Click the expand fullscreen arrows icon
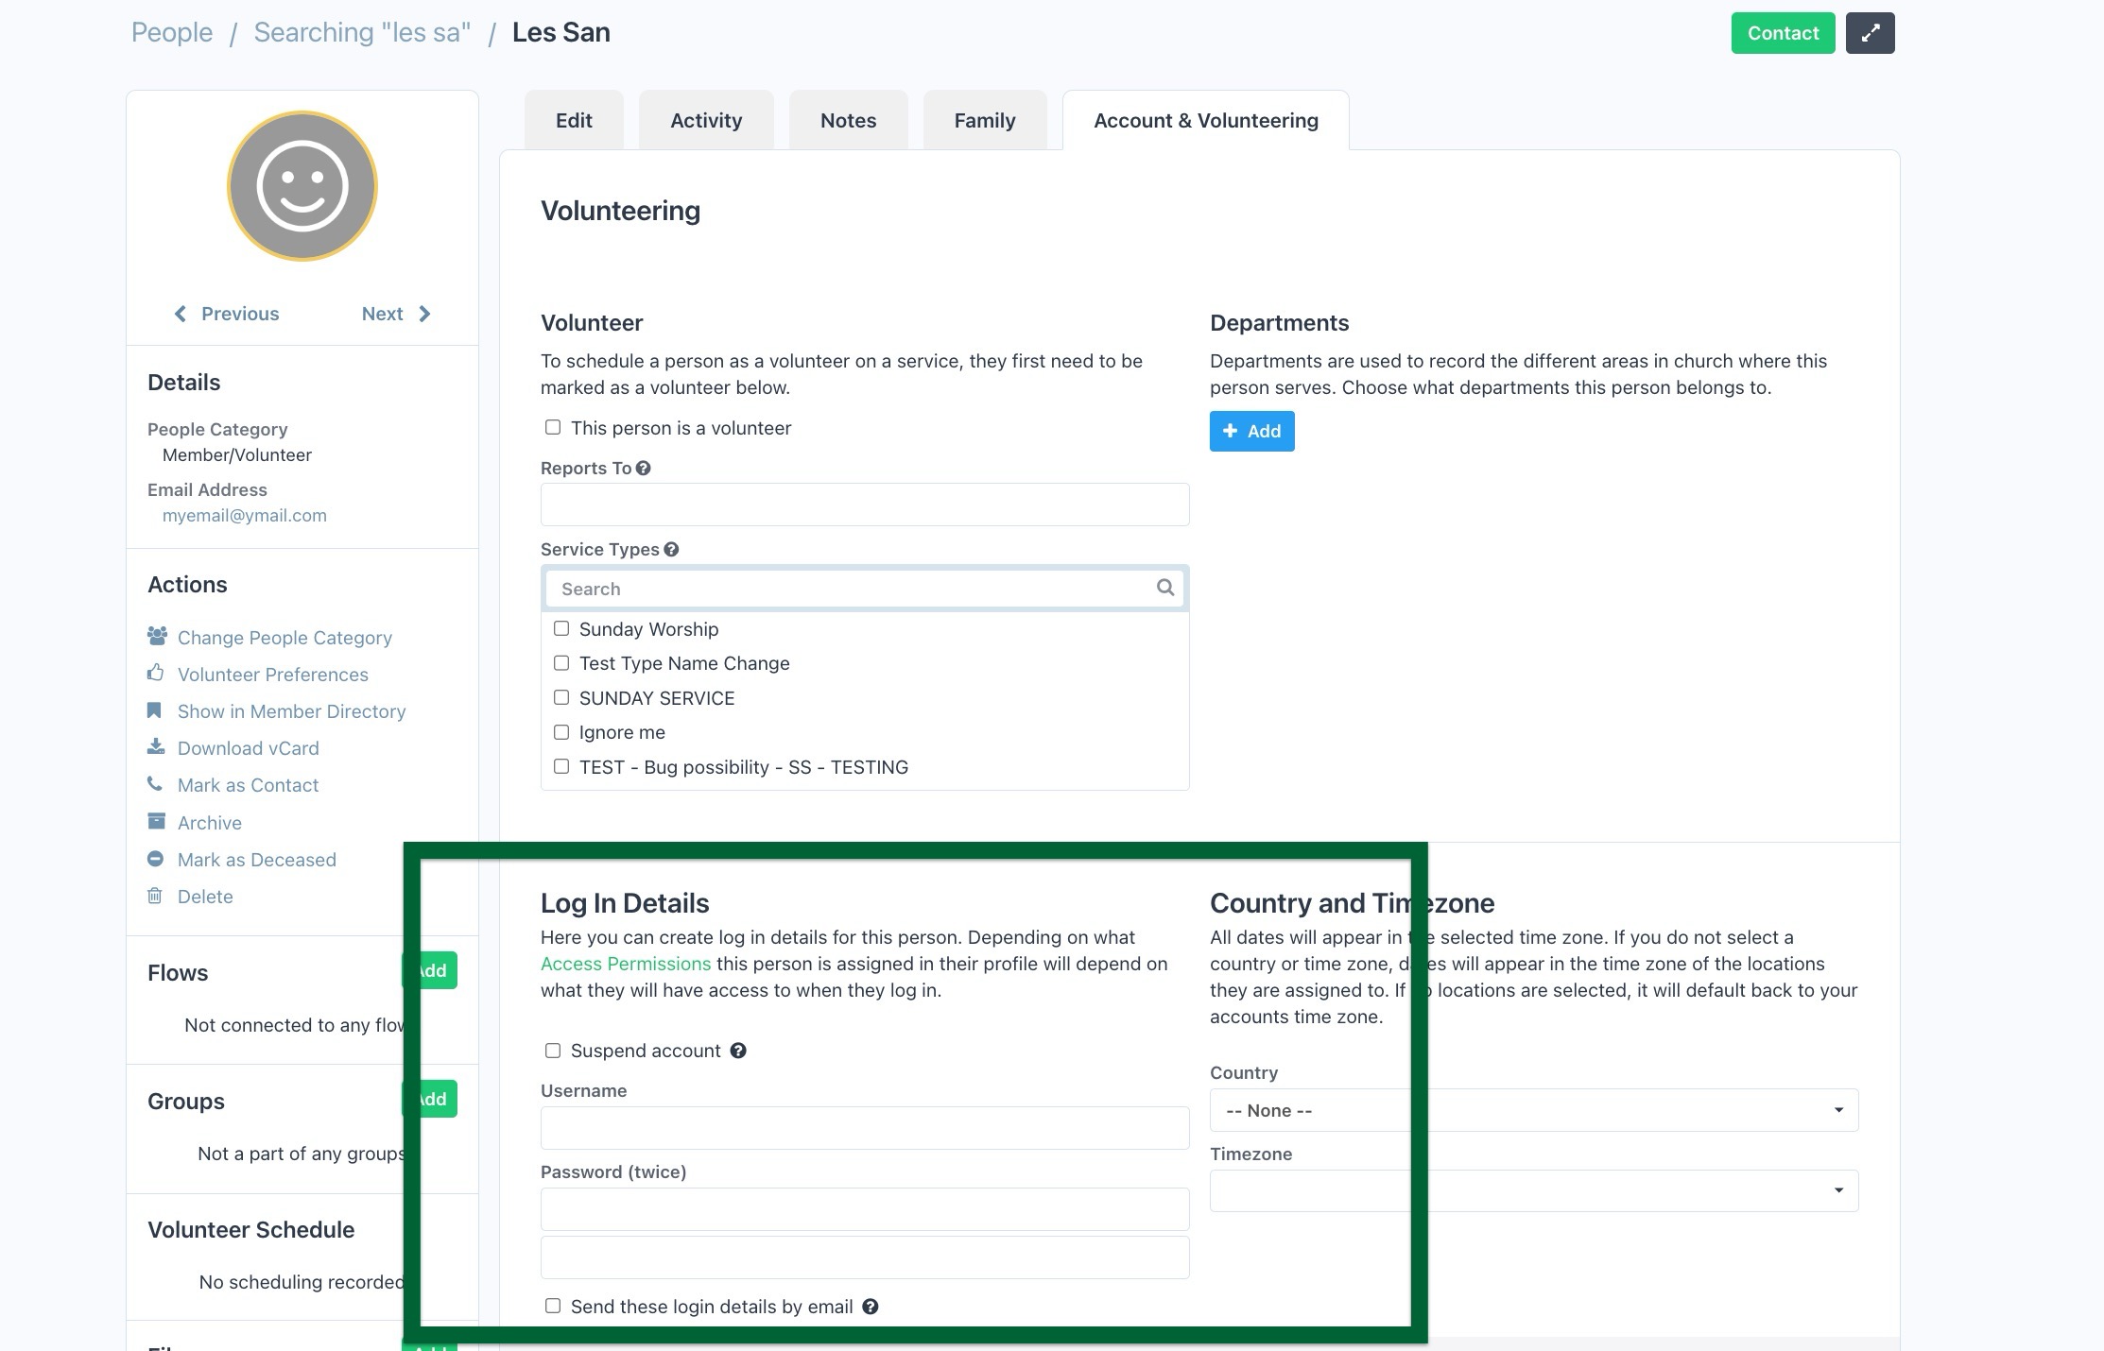 1870,33
